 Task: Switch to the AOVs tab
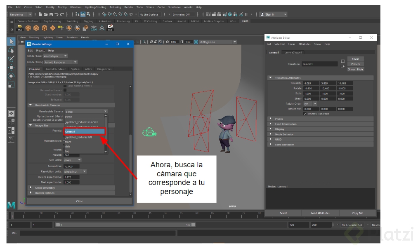(88, 69)
